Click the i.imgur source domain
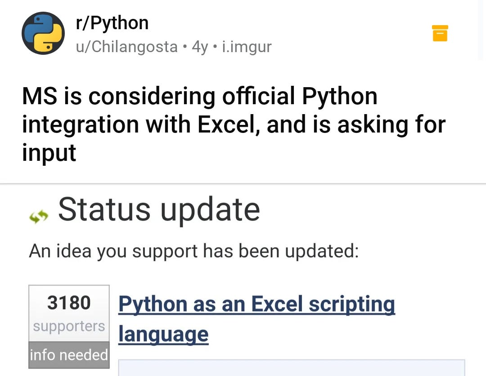Screen dimensions: 486x376 (x=247, y=46)
